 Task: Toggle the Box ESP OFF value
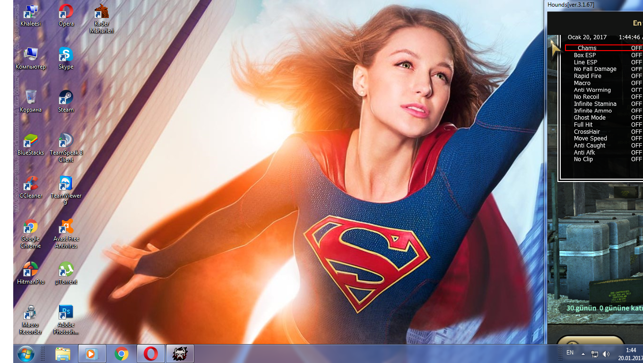tap(637, 55)
